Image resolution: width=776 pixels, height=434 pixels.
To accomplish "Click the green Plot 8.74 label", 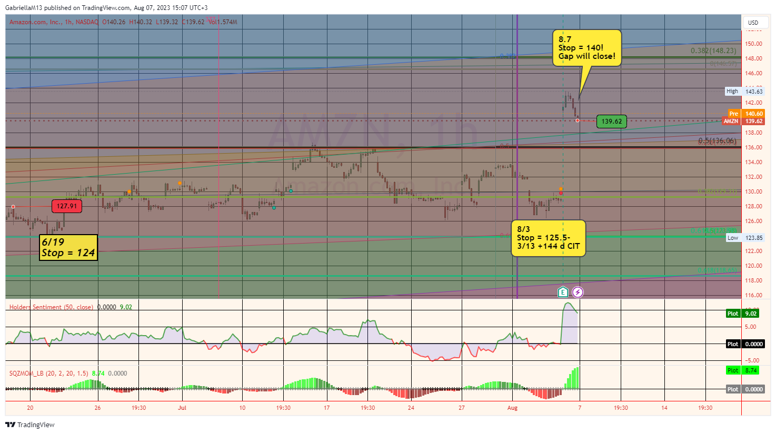I will (x=742, y=370).
